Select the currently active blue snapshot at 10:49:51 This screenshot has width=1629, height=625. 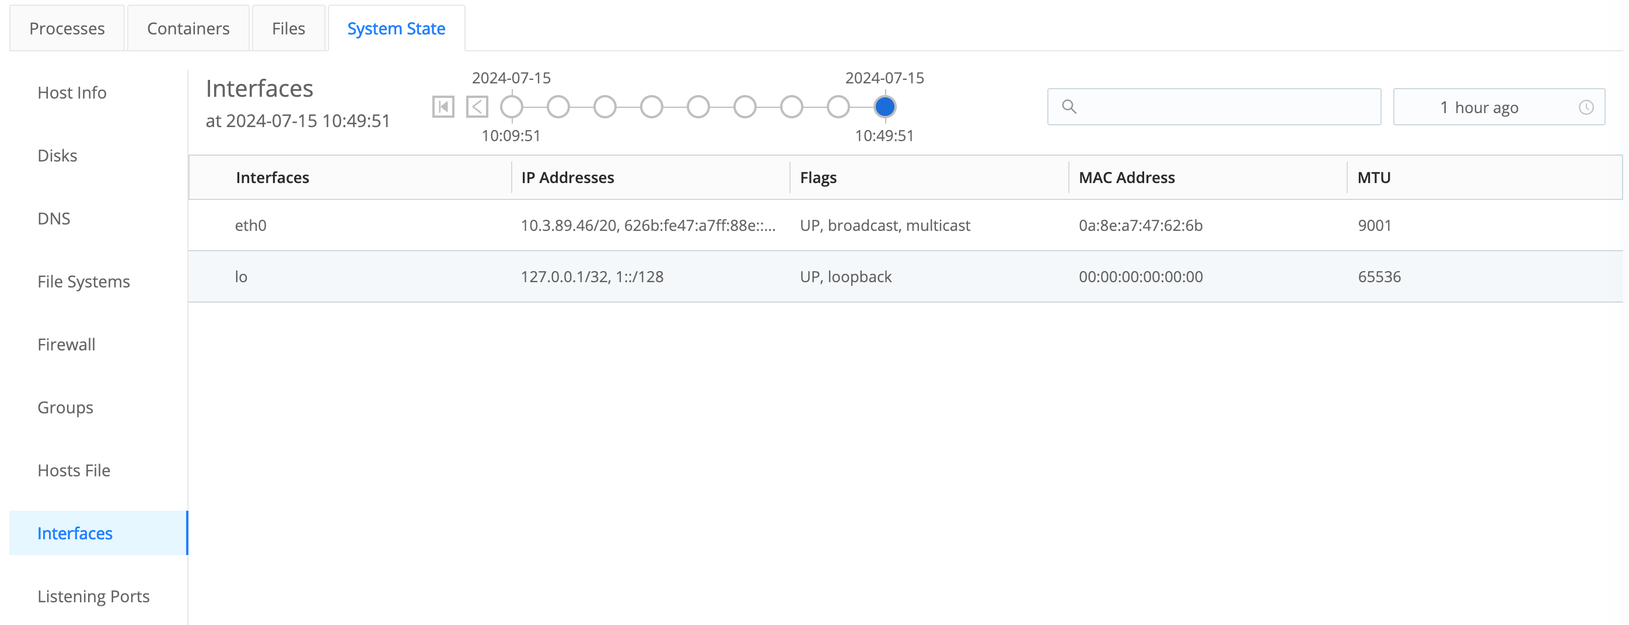coord(885,106)
